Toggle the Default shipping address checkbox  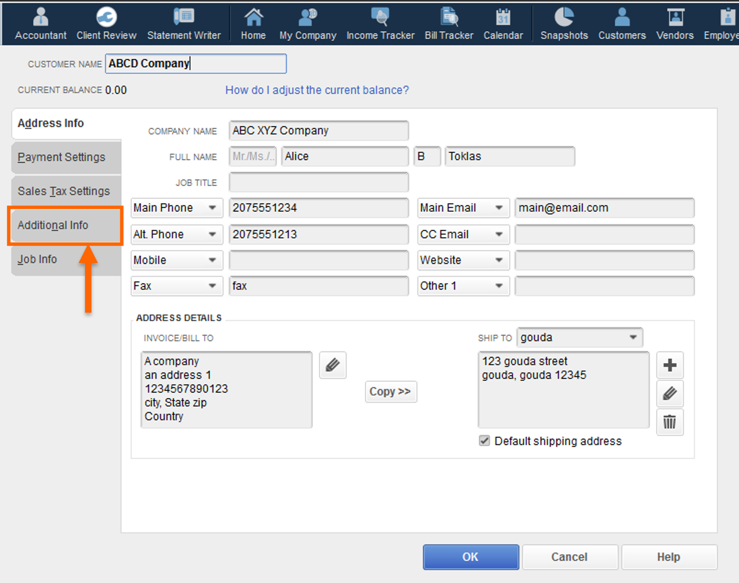click(484, 441)
